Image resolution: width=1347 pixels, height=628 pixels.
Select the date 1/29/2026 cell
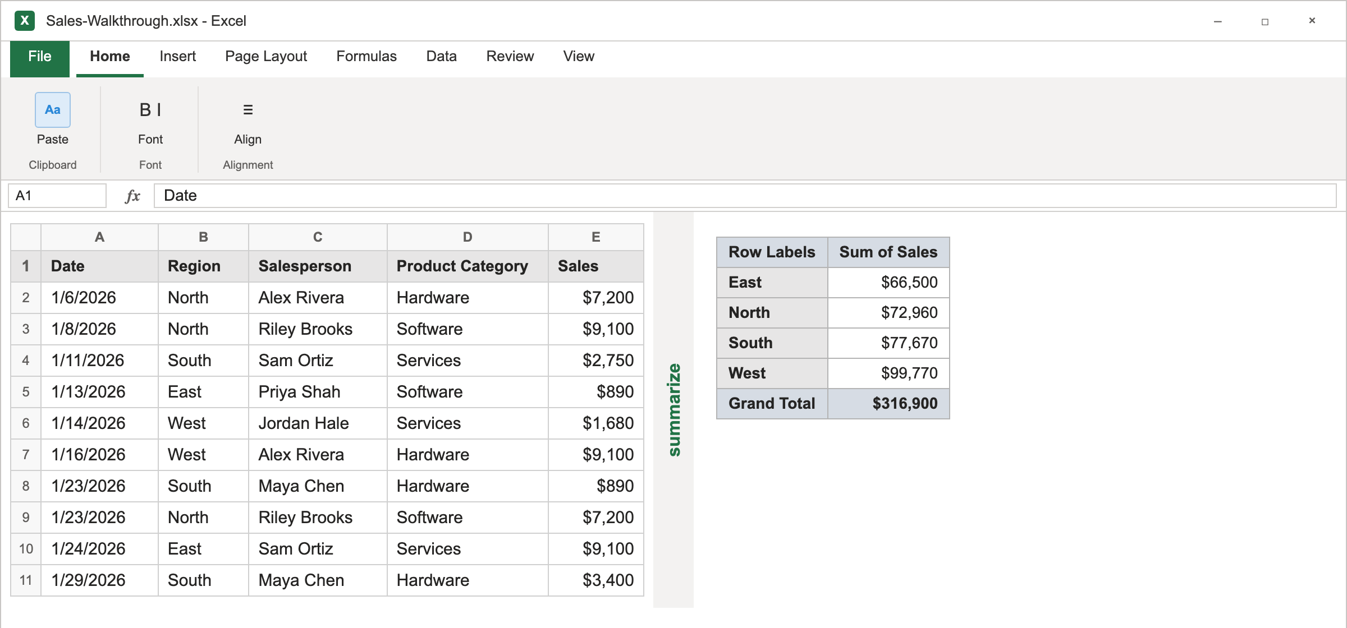(x=99, y=580)
